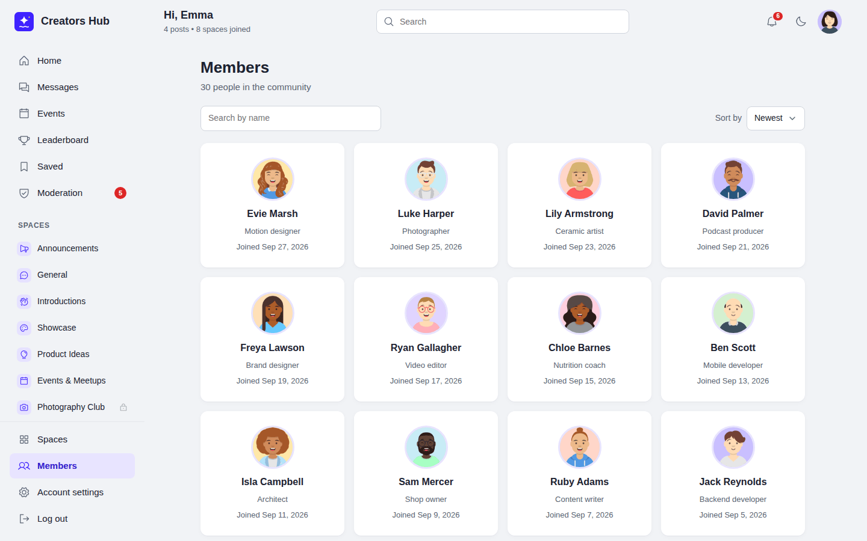This screenshot has width=867, height=541.
Task: Browse all Spaces
Action: point(72,439)
